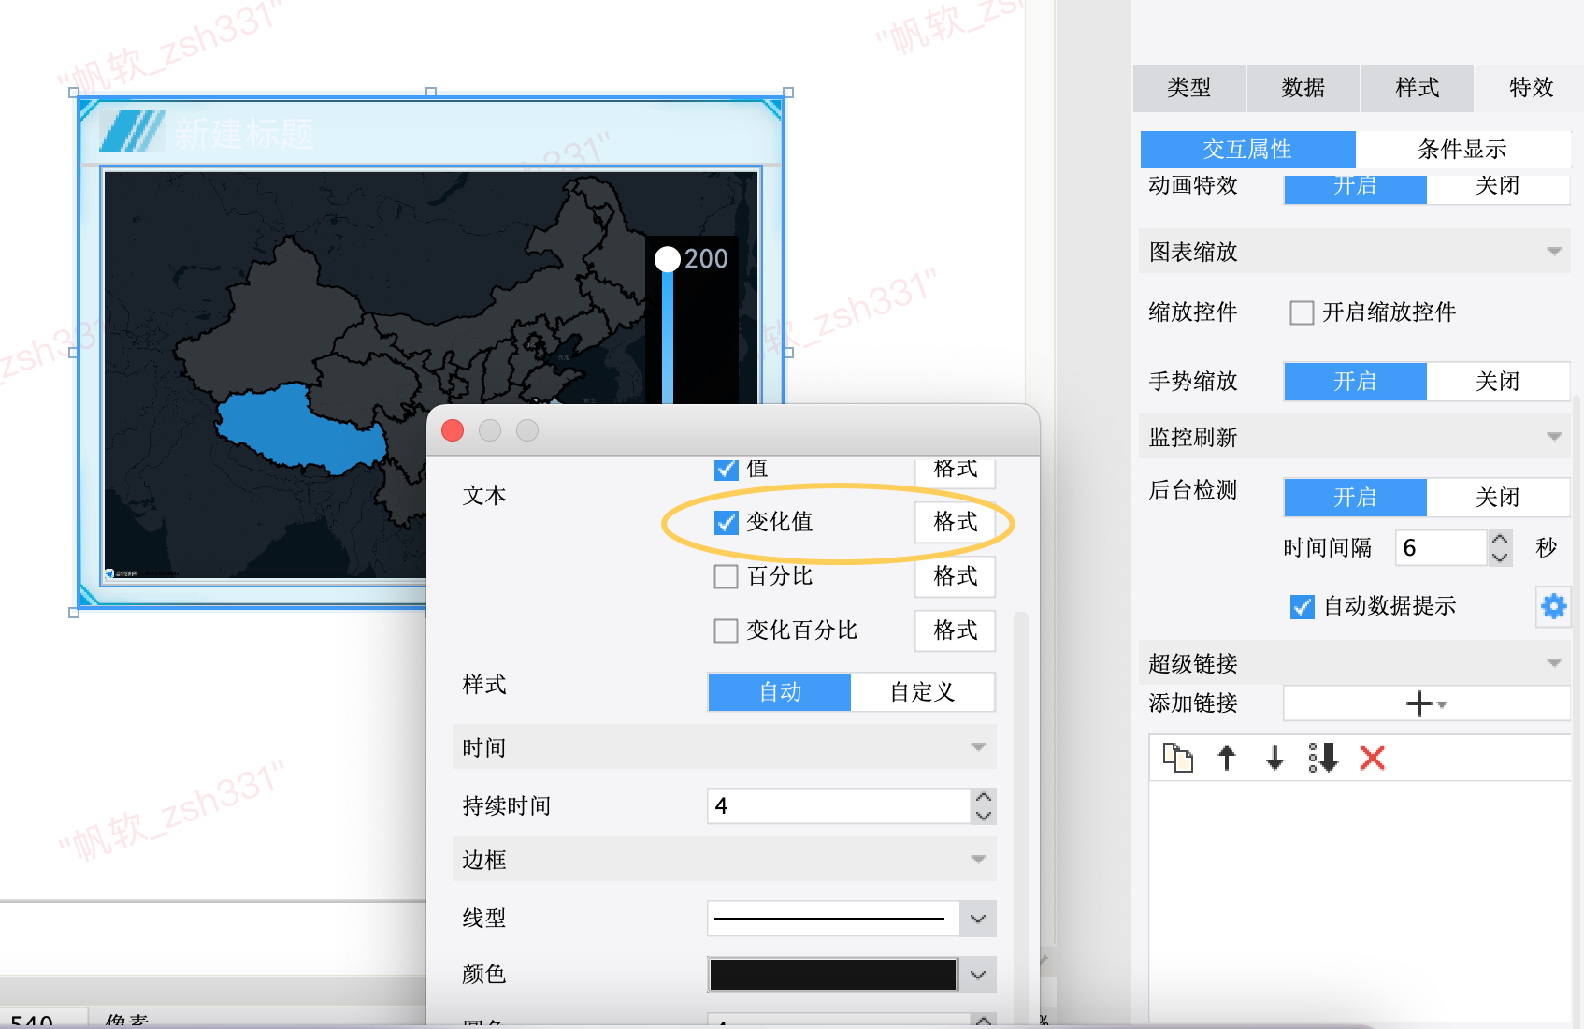Collapse the 时间 section in dialog
This screenshot has width=1584, height=1029.
[x=978, y=747]
